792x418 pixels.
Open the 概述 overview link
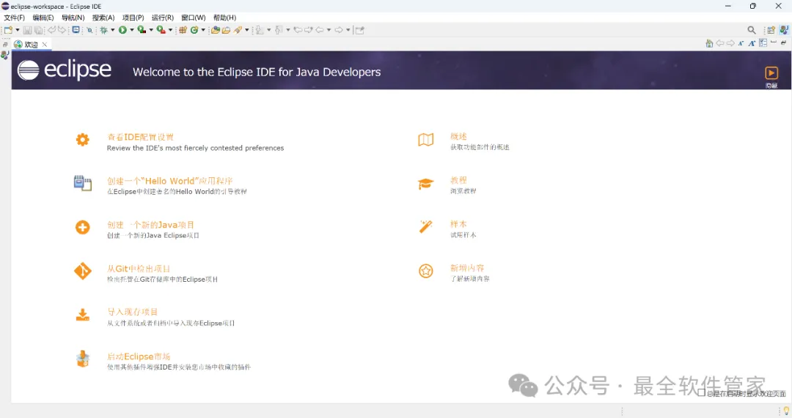click(x=458, y=137)
